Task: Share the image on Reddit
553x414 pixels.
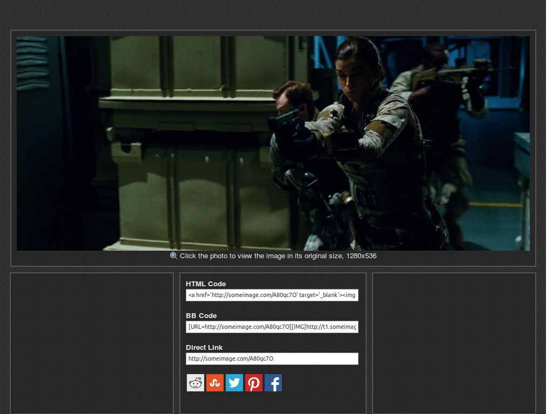Action: click(x=195, y=383)
